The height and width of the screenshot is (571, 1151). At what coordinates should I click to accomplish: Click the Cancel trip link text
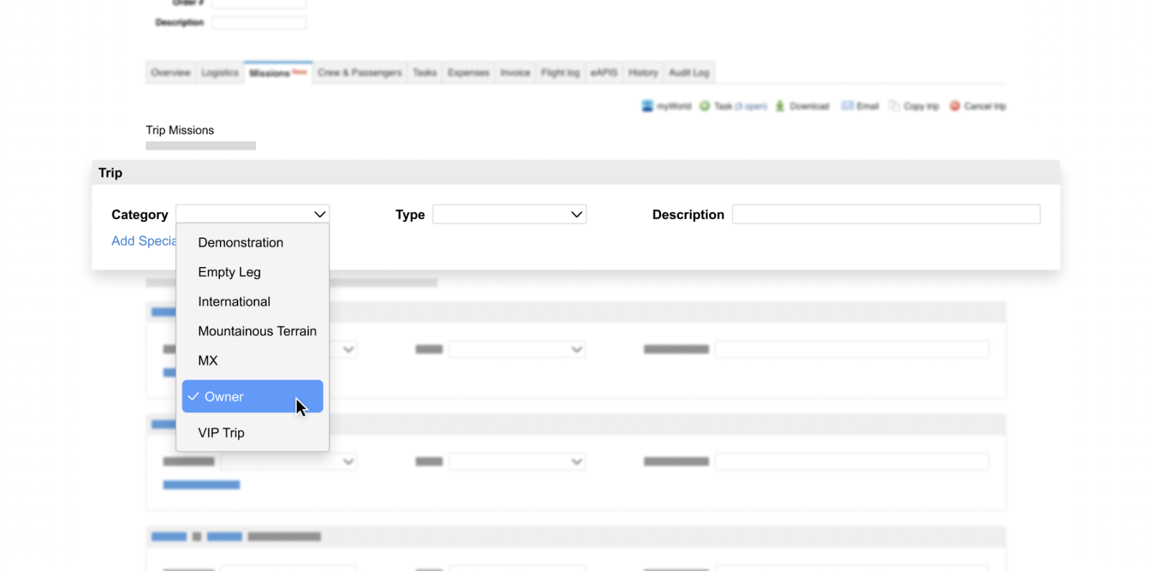point(985,106)
